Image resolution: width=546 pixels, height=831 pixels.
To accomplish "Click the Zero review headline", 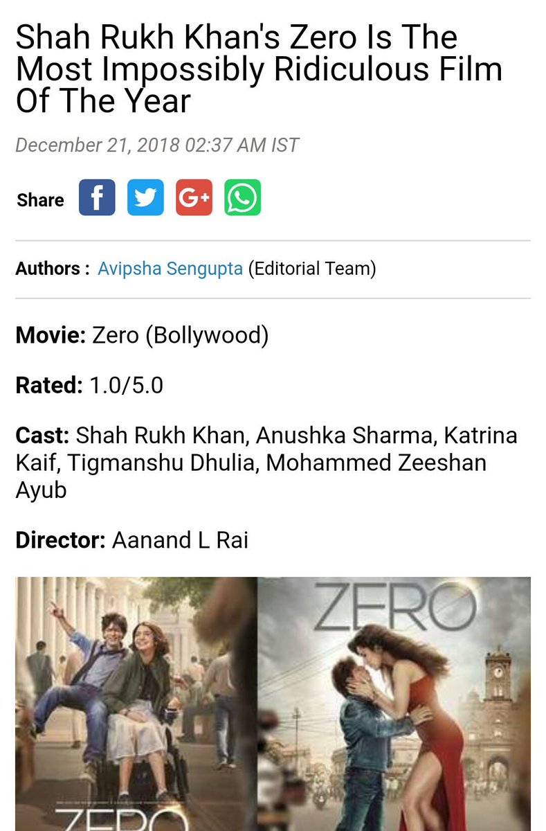I will (x=259, y=69).
